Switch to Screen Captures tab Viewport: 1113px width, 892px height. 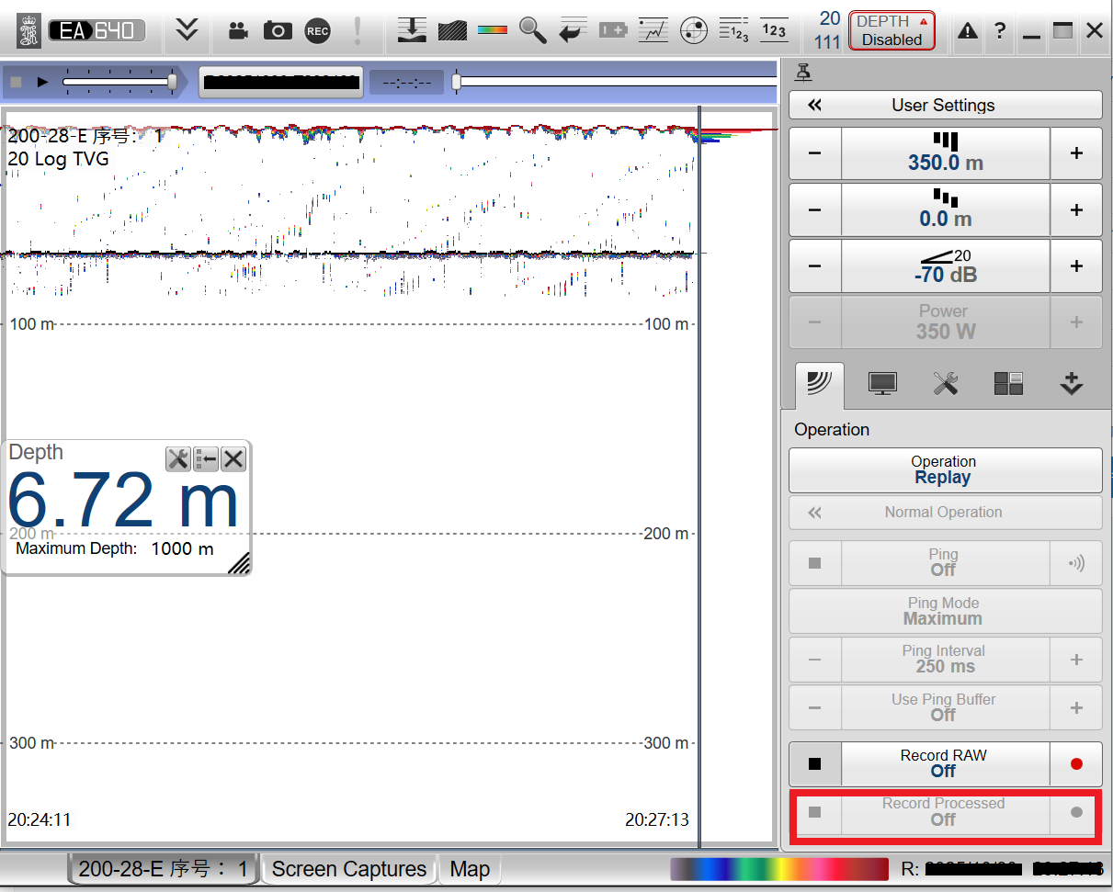coord(349,869)
